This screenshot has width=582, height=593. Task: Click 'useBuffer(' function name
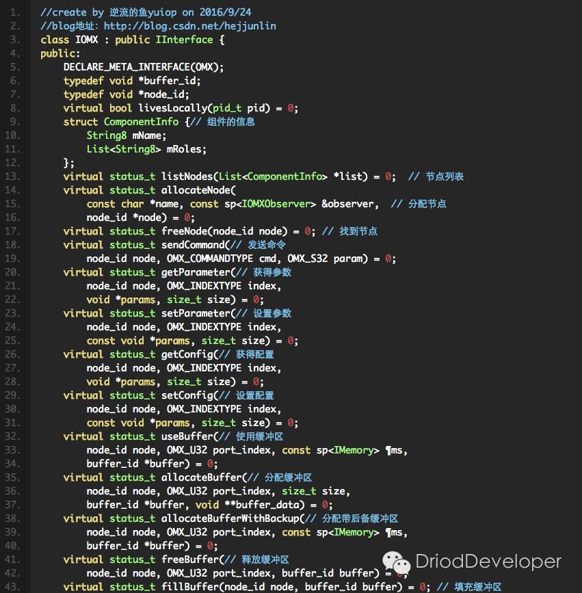[190, 436]
